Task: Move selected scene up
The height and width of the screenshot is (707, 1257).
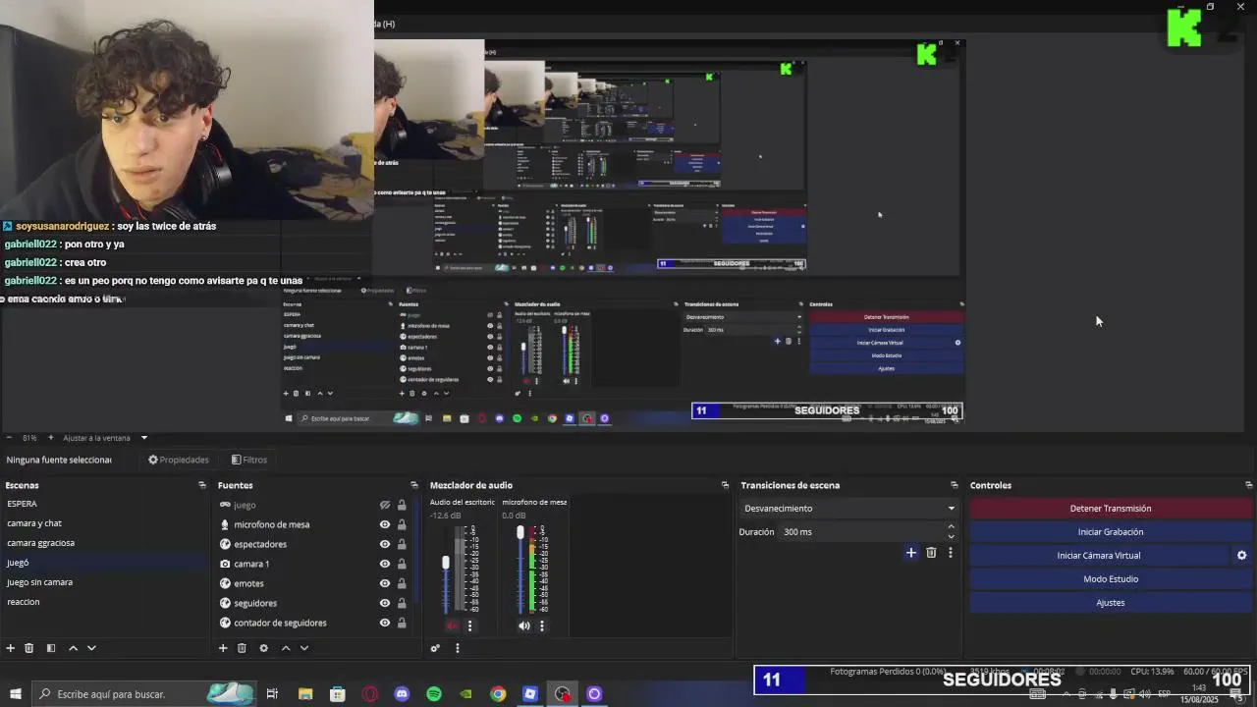Action: coord(73,648)
